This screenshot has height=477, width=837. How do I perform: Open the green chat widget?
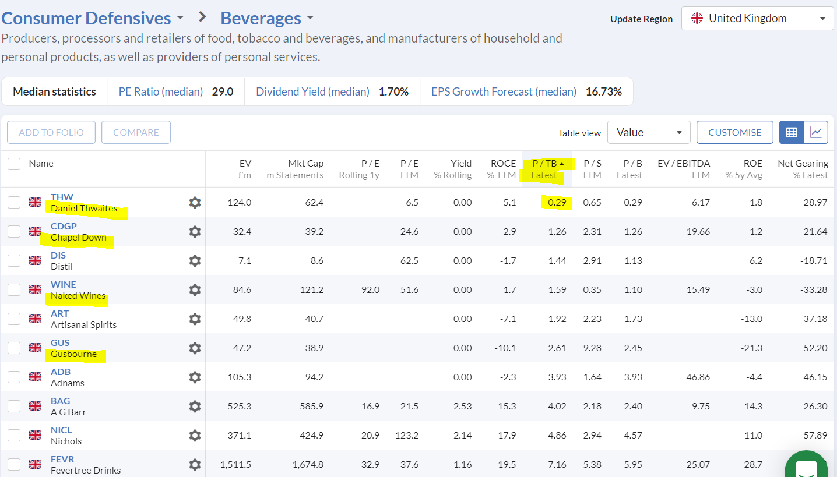tap(807, 465)
